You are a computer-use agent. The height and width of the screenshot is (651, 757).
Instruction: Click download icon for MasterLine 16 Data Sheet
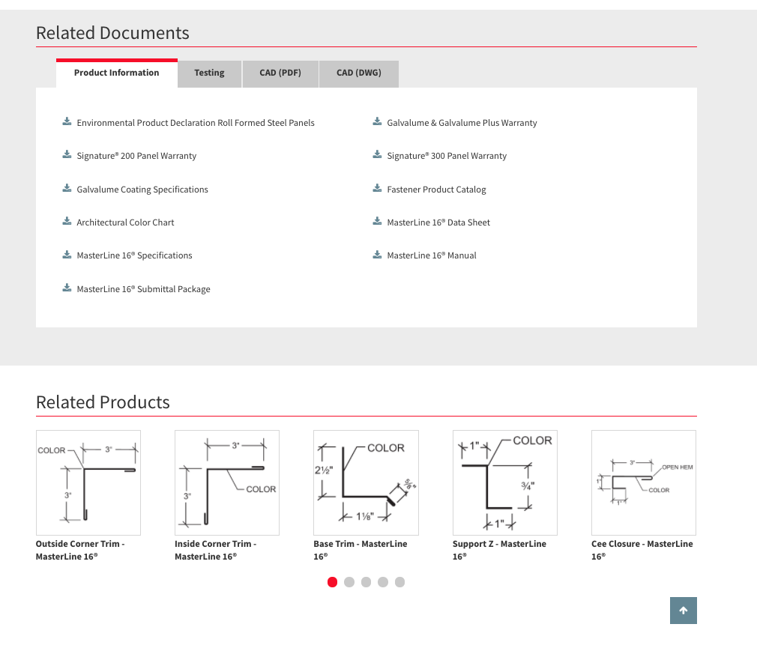point(377,221)
